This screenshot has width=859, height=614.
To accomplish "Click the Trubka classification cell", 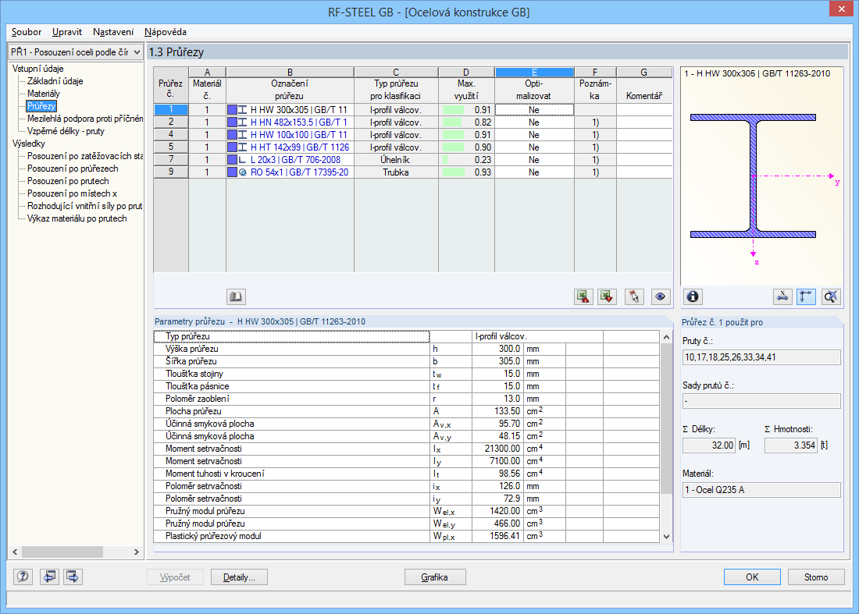I will (396, 172).
